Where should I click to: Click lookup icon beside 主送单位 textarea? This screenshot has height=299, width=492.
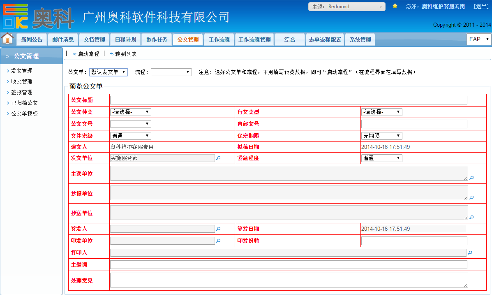[471, 178]
